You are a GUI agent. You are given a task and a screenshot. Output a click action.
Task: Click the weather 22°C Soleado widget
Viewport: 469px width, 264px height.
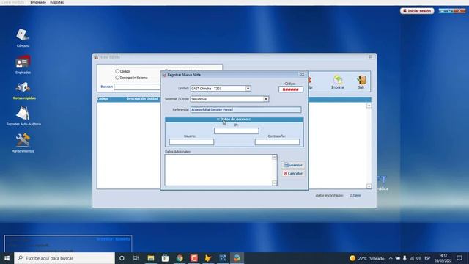pos(366,258)
